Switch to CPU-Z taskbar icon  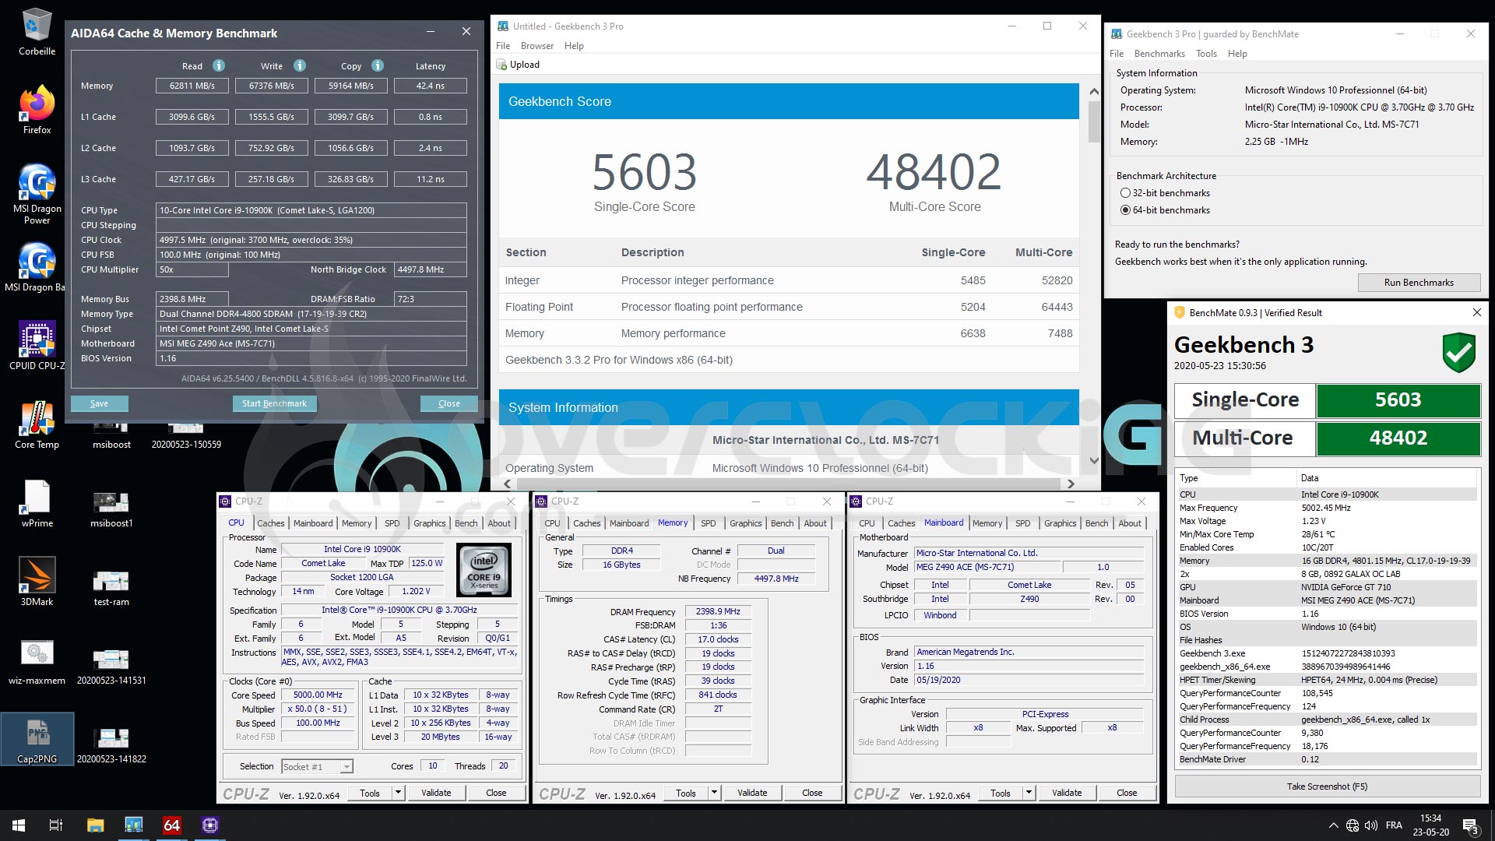pos(209,825)
